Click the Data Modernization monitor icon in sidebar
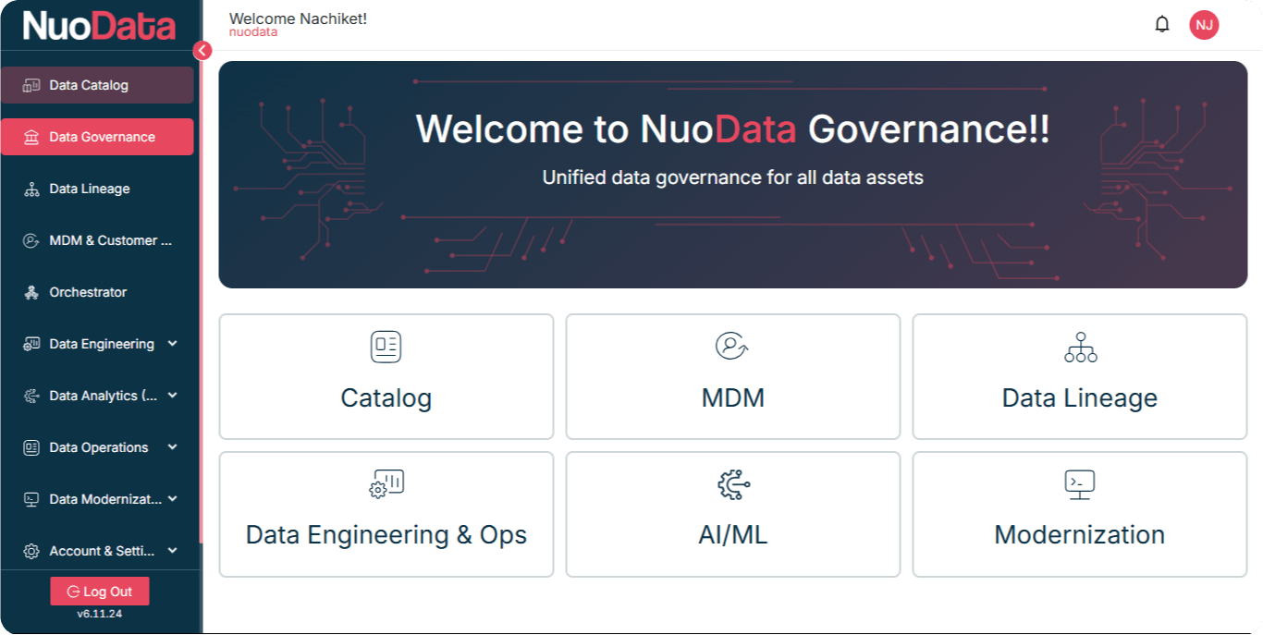This screenshot has width=1263, height=635. coord(31,499)
